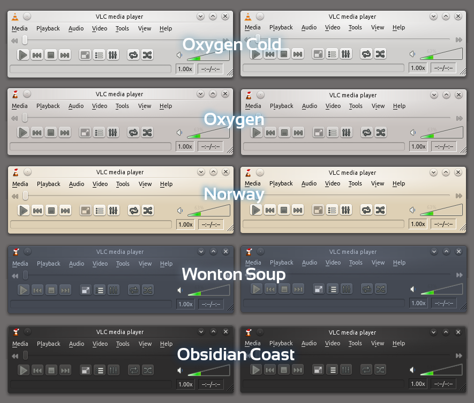Open the playlist in the left Oxygen Cold window
The height and width of the screenshot is (403, 474).
pos(99,55)
